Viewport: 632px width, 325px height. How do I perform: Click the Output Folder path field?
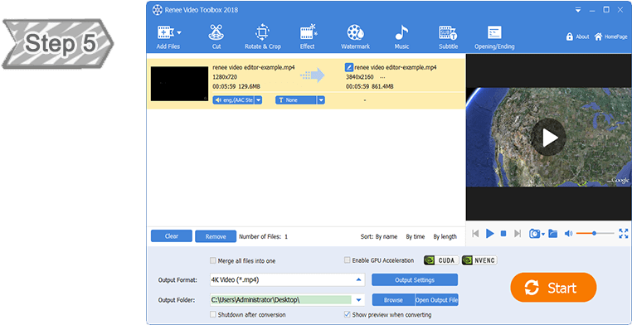[280, 299]
